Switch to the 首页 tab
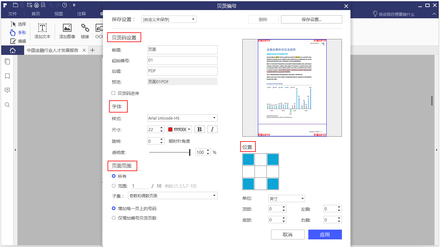440x247 pixels. point(36,14)
